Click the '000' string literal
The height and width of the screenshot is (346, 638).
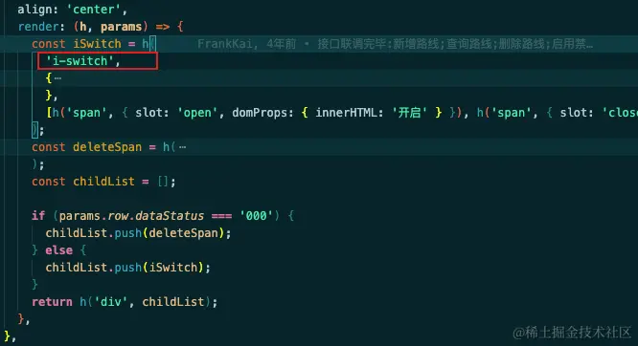tap(256, 216)
